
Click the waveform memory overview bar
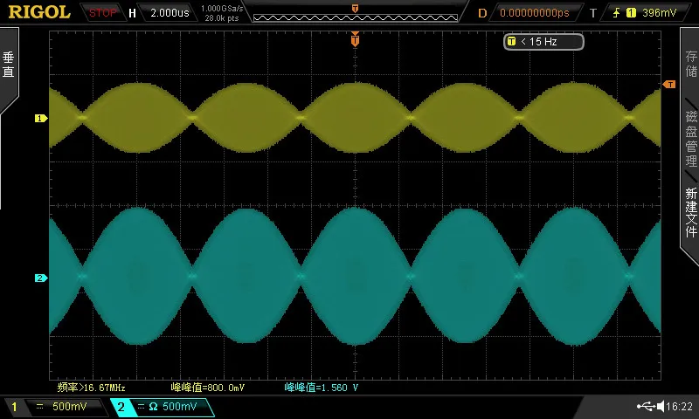tap(356, 17)
